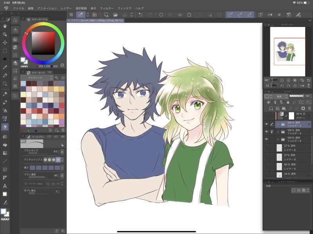Open レイヤー menu

(x=66, y=8)
